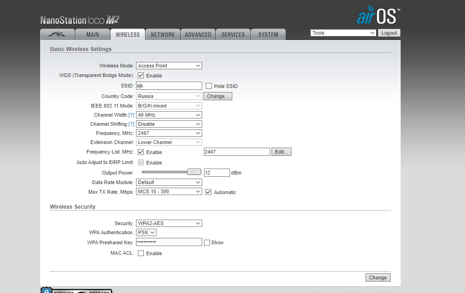
Task: Open the Country Code dropdown
Action: (x=169, y=96)
